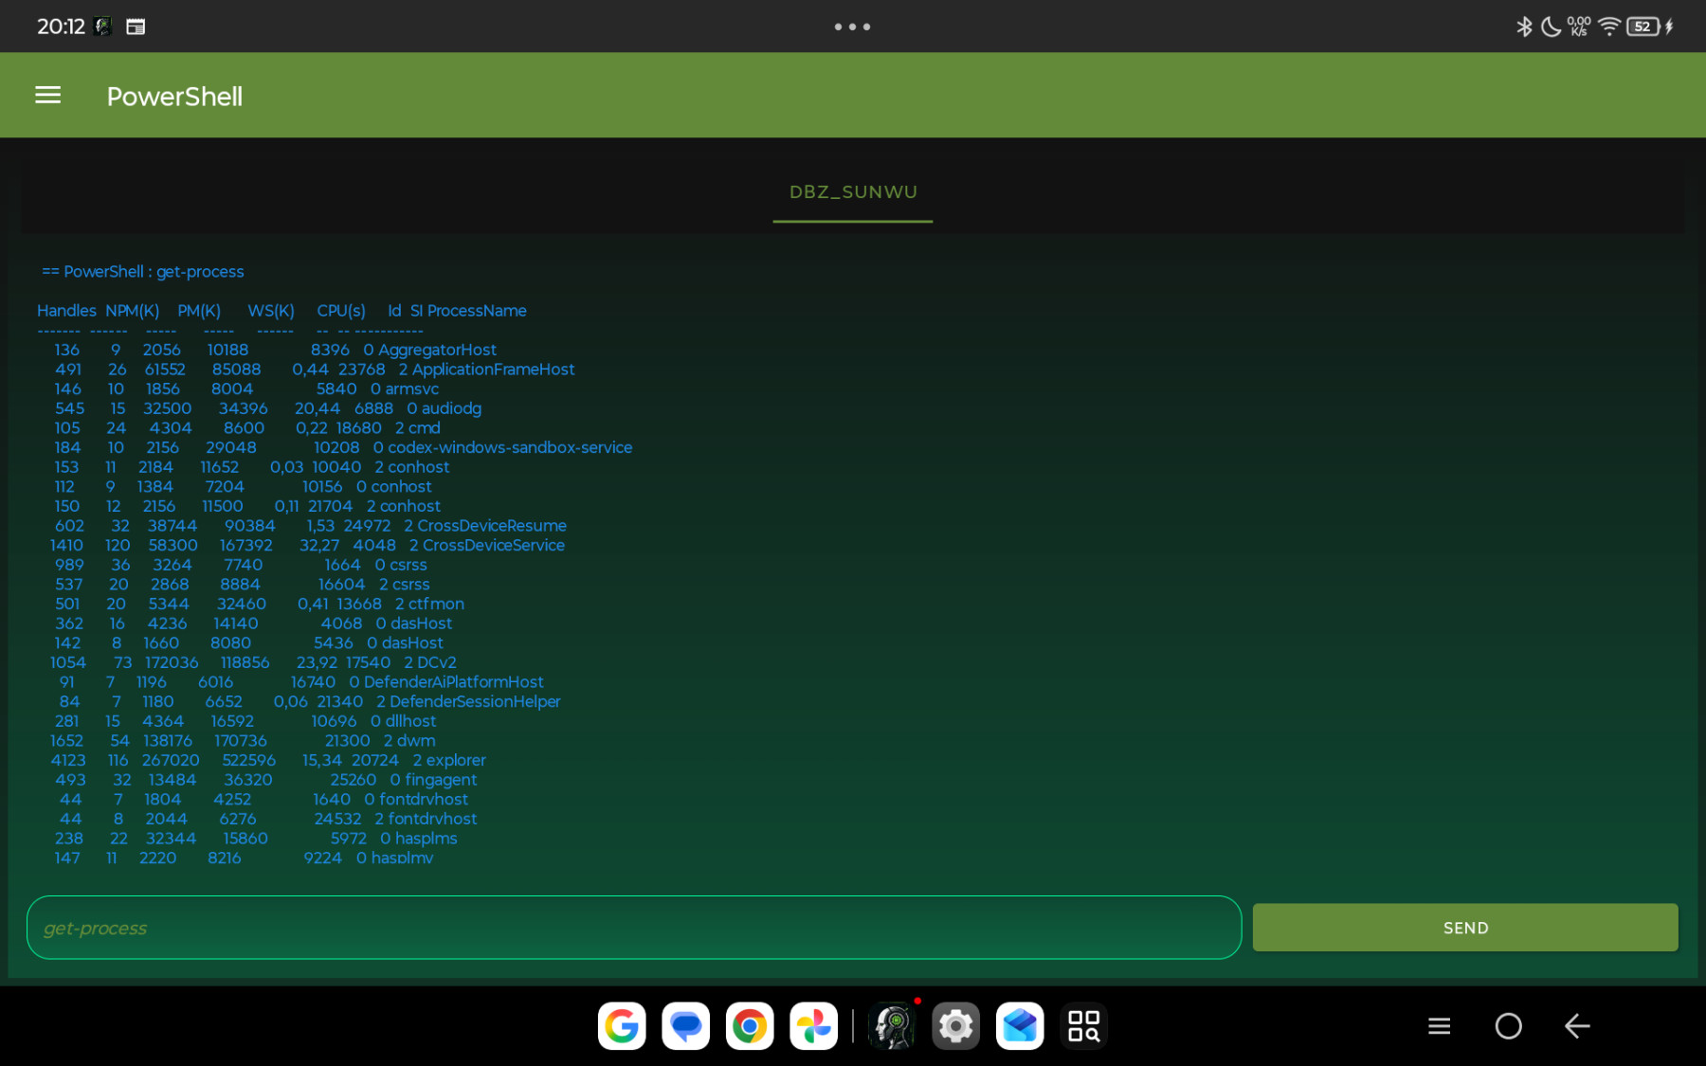Screen dimensions: 1706x1066
Task: Click the audiodg process row
Action: click(x=268, y=408)
